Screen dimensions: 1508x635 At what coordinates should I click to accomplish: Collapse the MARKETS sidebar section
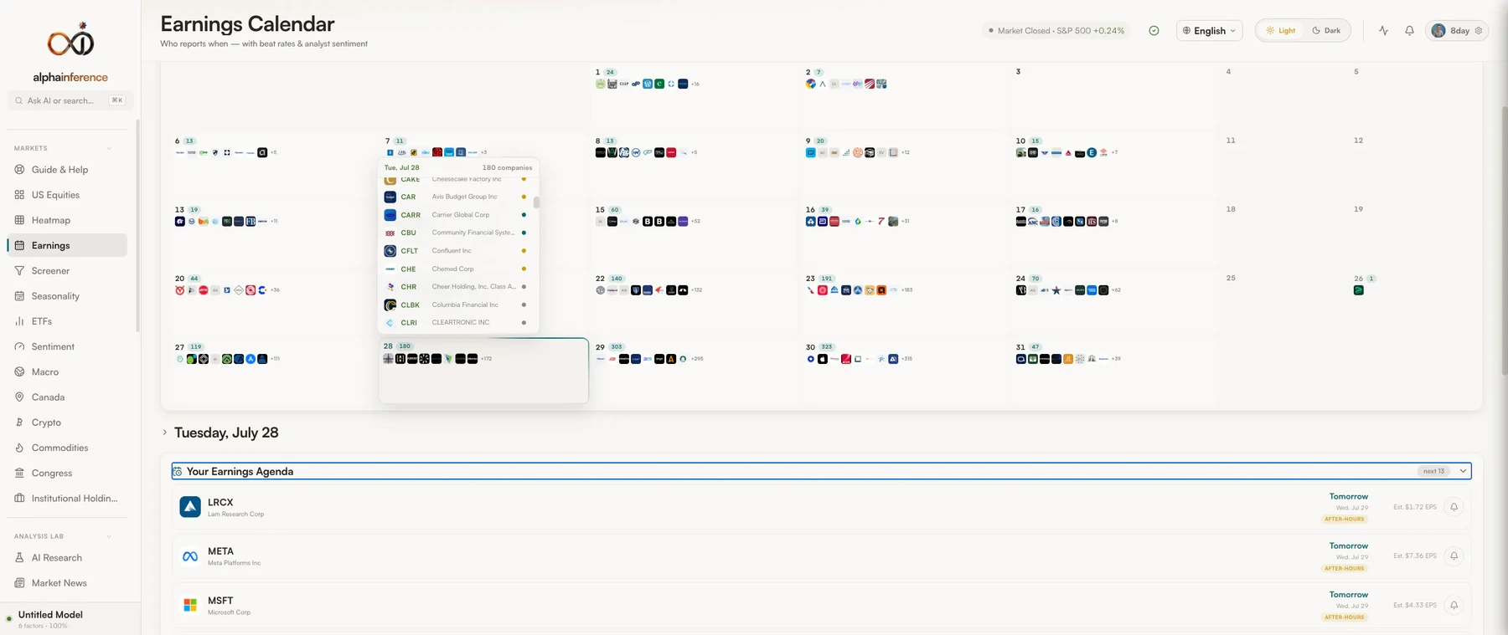coord(109,148)
